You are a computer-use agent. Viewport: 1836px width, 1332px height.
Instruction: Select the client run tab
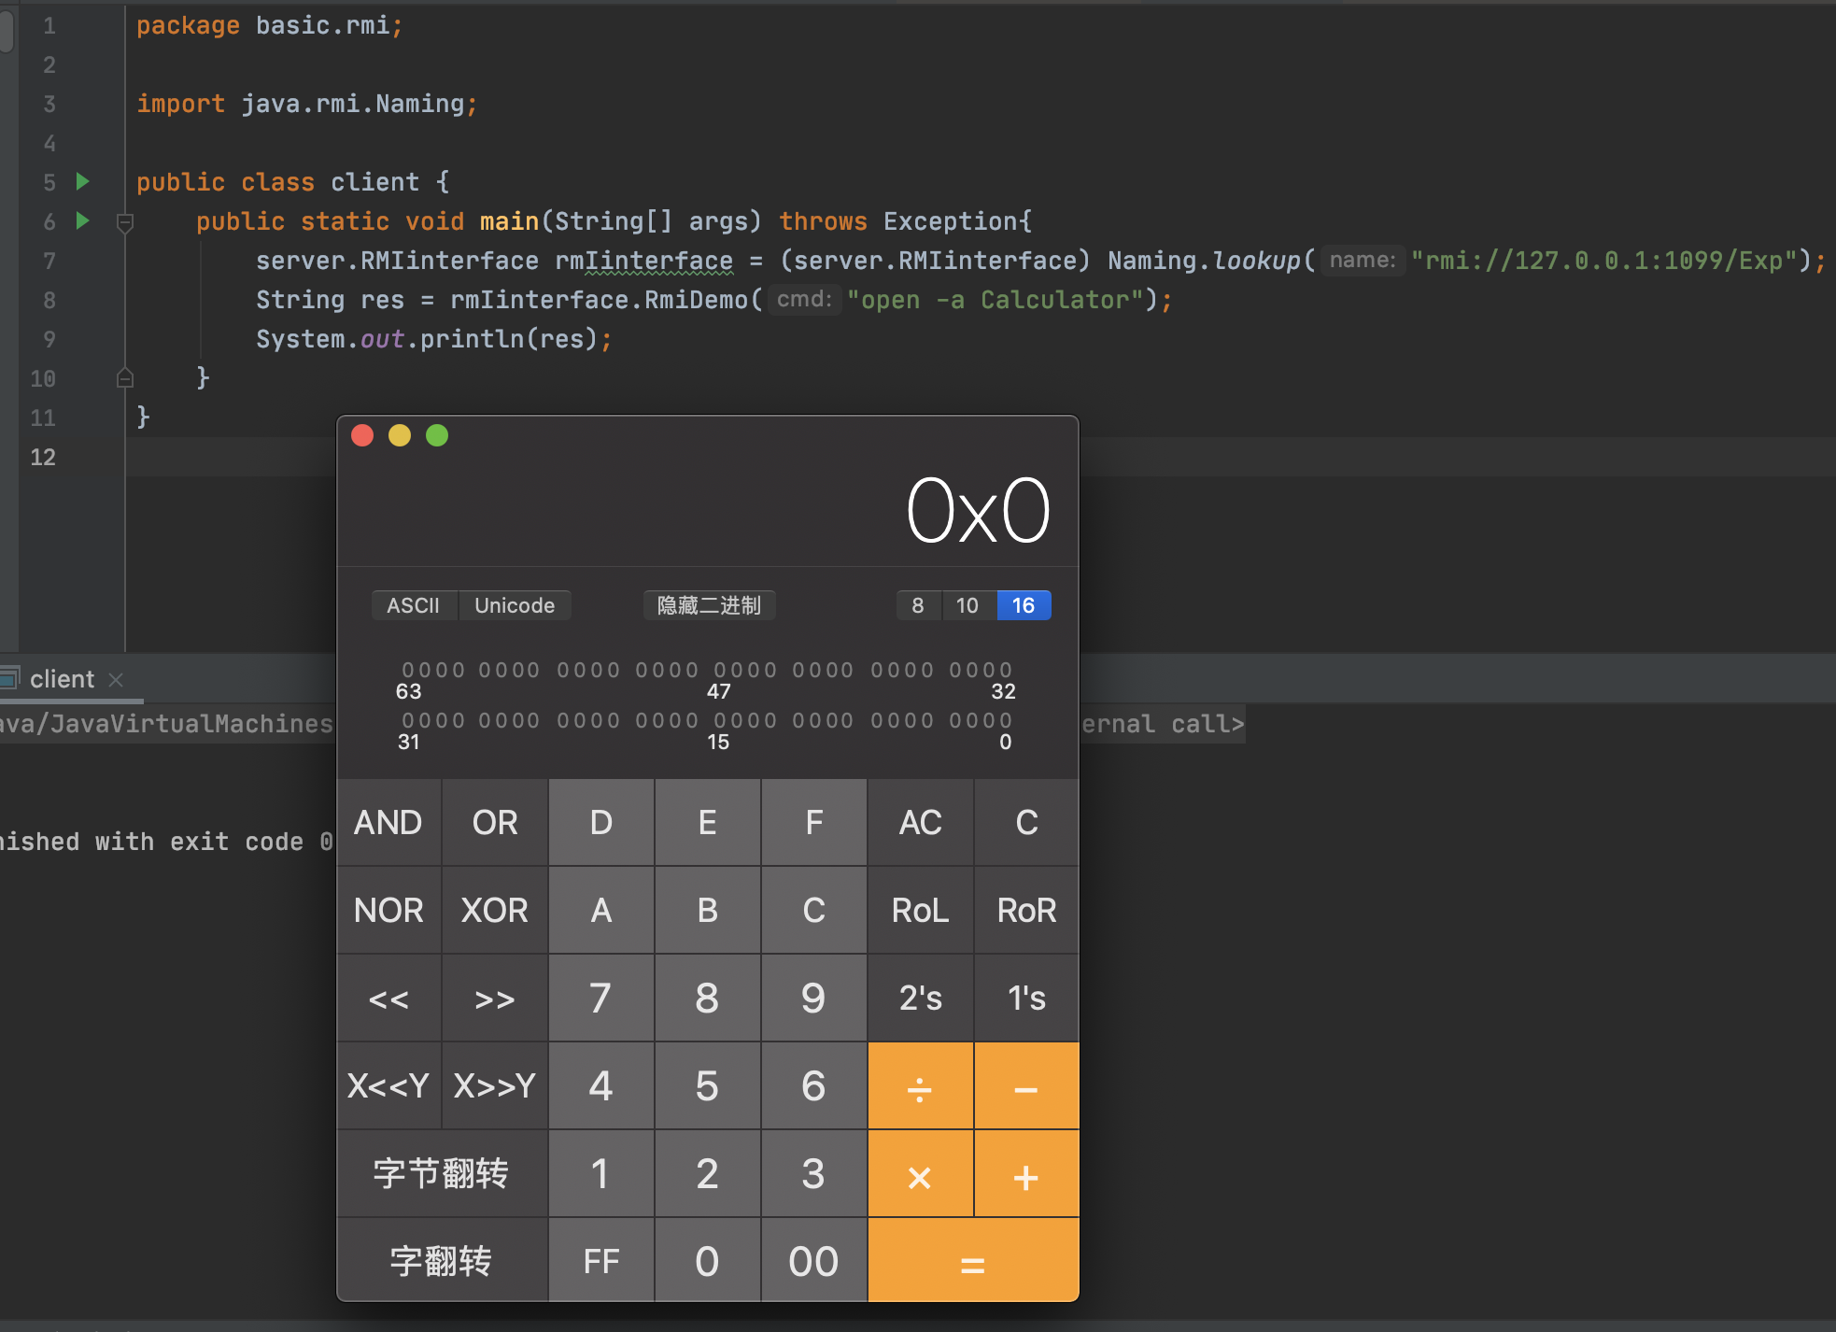61,679
